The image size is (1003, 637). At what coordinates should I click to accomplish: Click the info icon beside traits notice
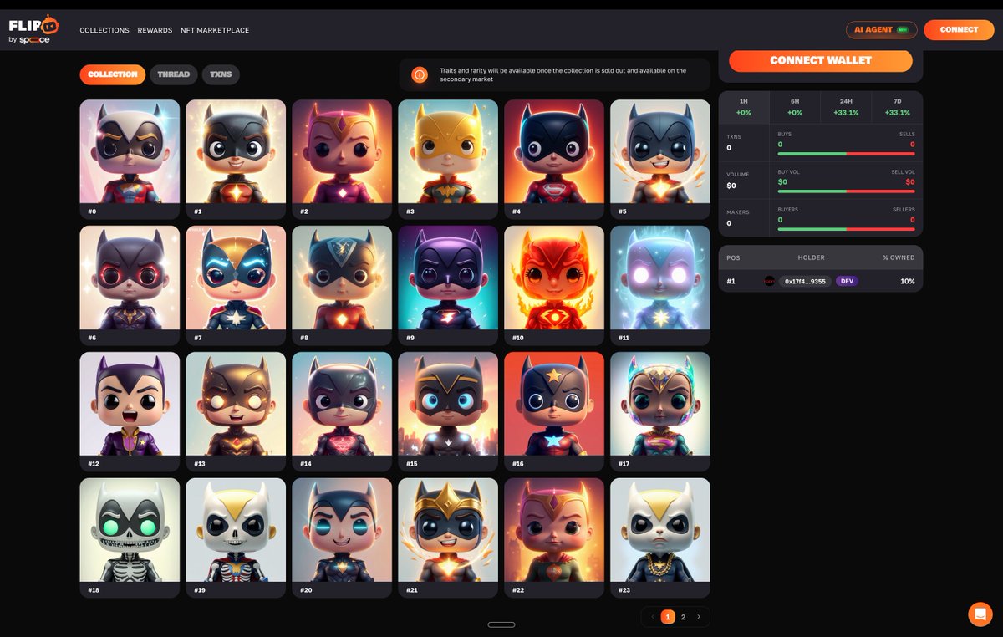pyautogui.click(x=420, y=74)
